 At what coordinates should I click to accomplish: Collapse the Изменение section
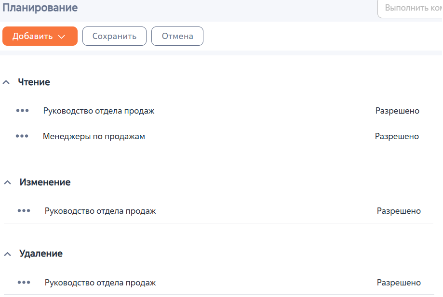point(6,182)
